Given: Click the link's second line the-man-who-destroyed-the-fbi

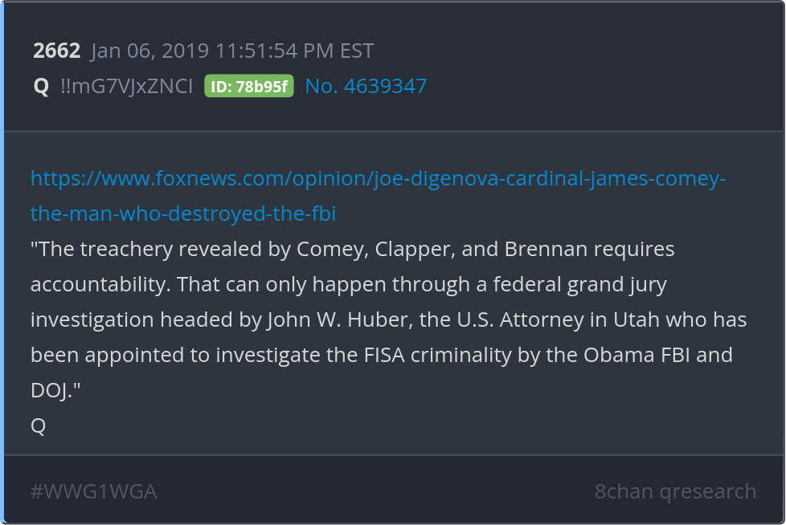Looking at the screenshot, I should point(183,214).
